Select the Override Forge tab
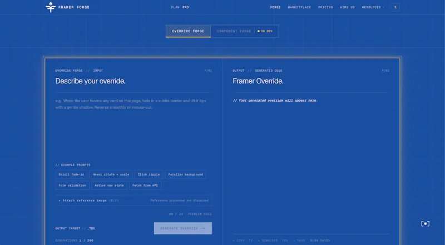The height and width of the screenshot is (245, 445). tap(188, 31)
